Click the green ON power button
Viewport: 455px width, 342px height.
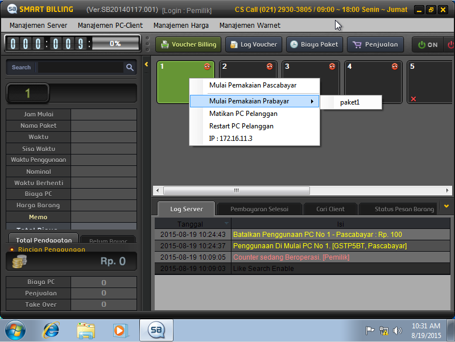coord(428,45)
